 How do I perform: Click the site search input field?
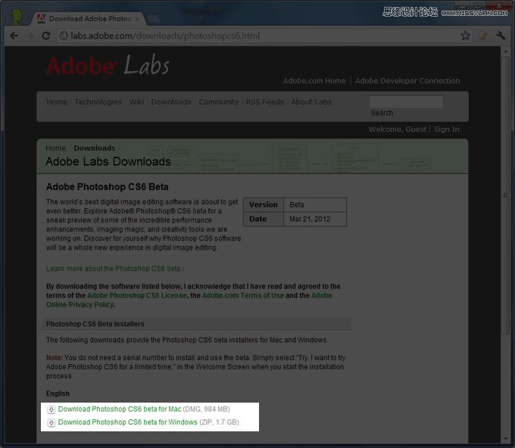coord(406,102)
